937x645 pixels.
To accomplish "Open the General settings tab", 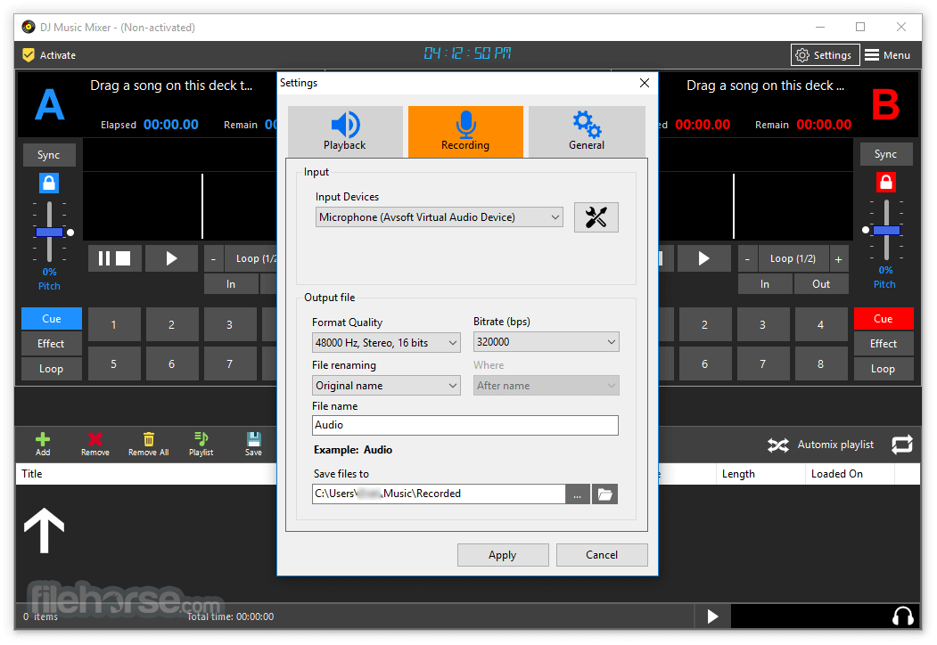I will [587, 131].
